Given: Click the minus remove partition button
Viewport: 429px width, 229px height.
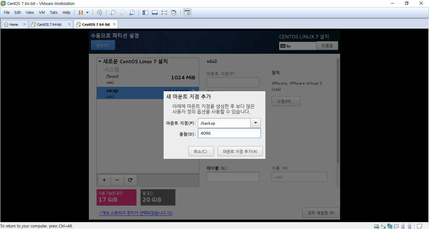Looking at the screenshot, I should (x=117, y=180).
